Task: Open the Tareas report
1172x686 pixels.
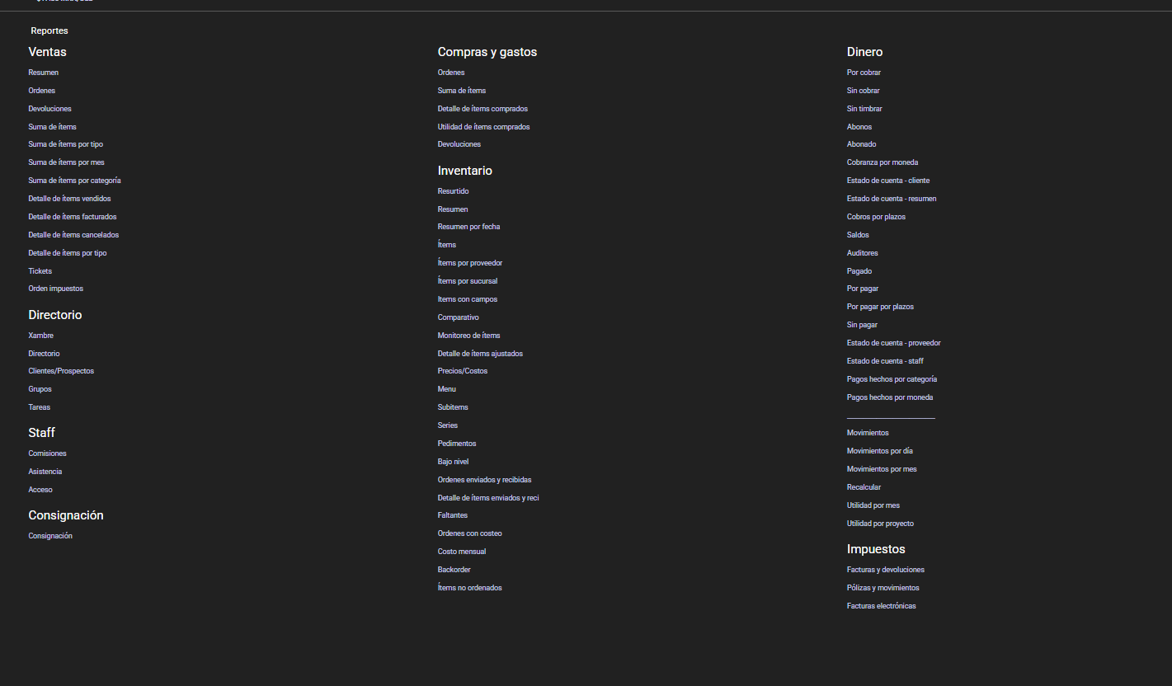Action: [x=39, y=407]
